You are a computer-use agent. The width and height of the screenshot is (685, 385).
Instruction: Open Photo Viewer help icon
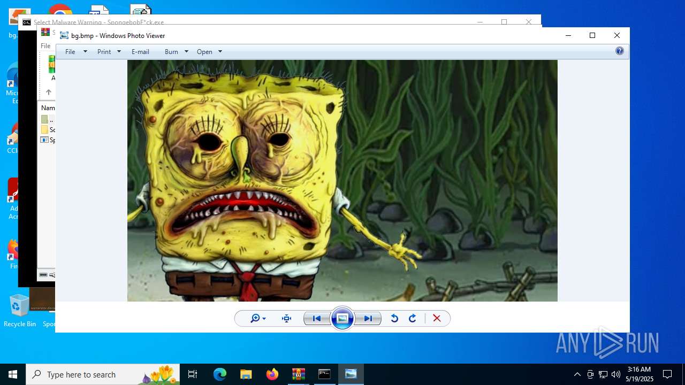620,51
